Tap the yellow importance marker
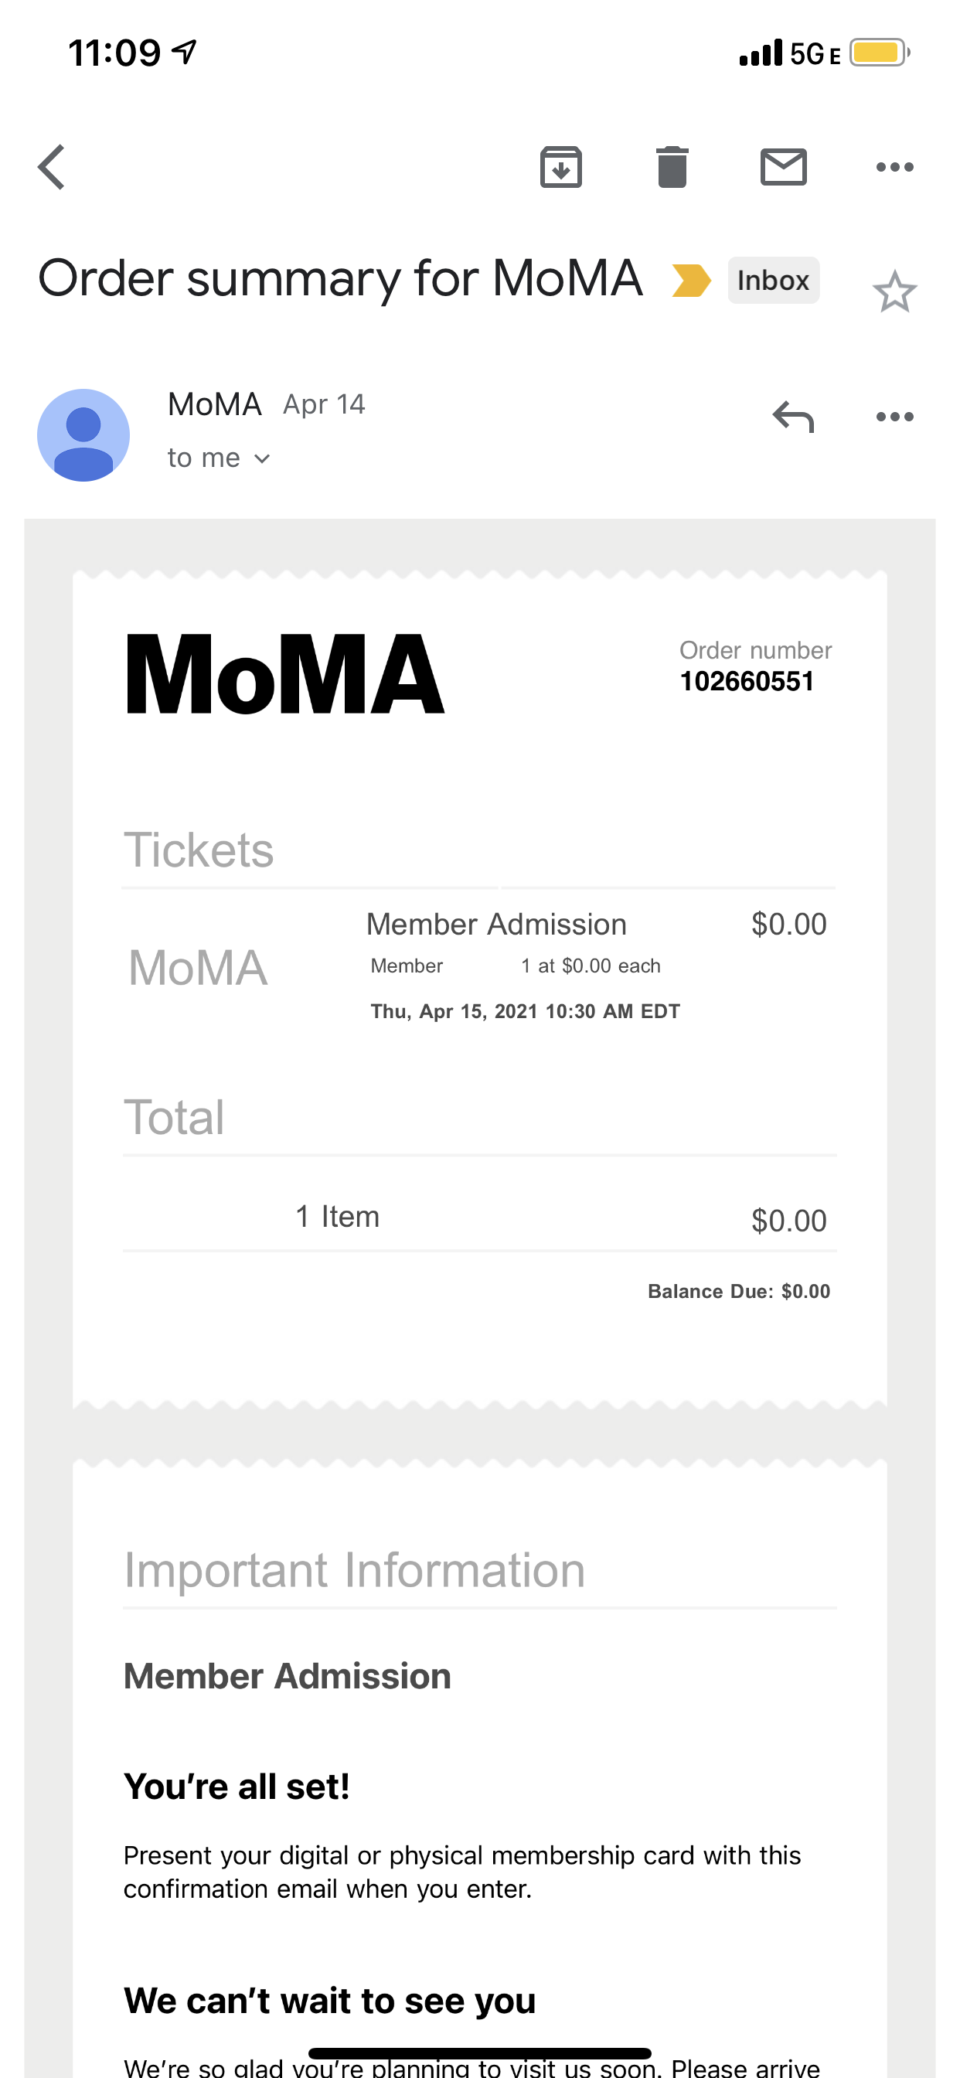Screen dimensions: 960x2078 pyautogui.click(x=690, y=281)
